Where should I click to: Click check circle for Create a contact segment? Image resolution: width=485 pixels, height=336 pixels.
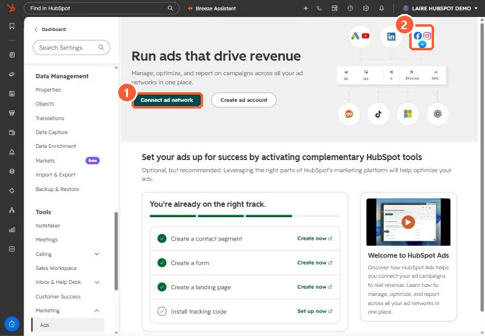[x=162, y=238]
